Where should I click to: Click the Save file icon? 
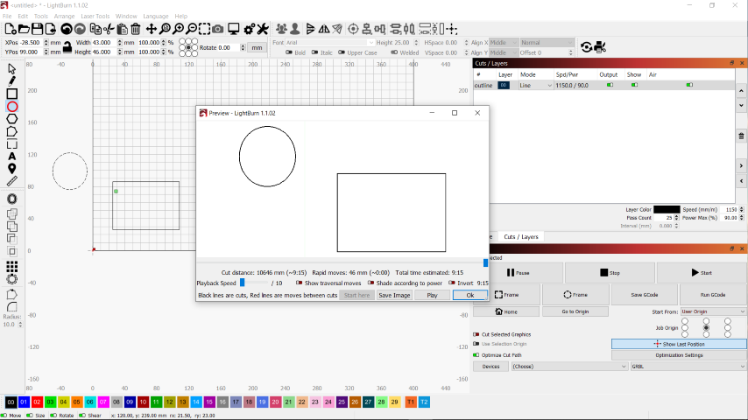pos(37,30)
